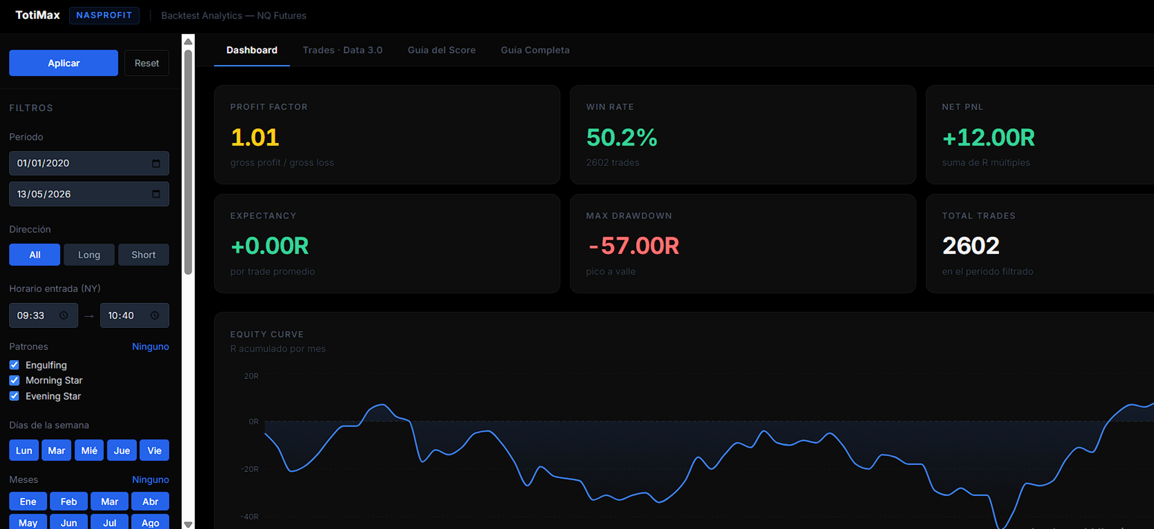Click sidebar scrollbar up arrow

(188, 41)
